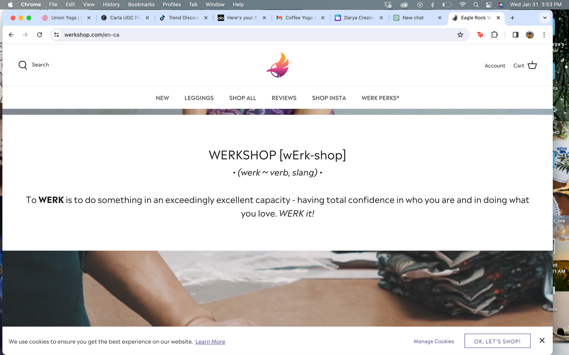This screenshot has height=355, width=569.
Task: Open the LEGGINGS navigation menu item
Action: 199,98
